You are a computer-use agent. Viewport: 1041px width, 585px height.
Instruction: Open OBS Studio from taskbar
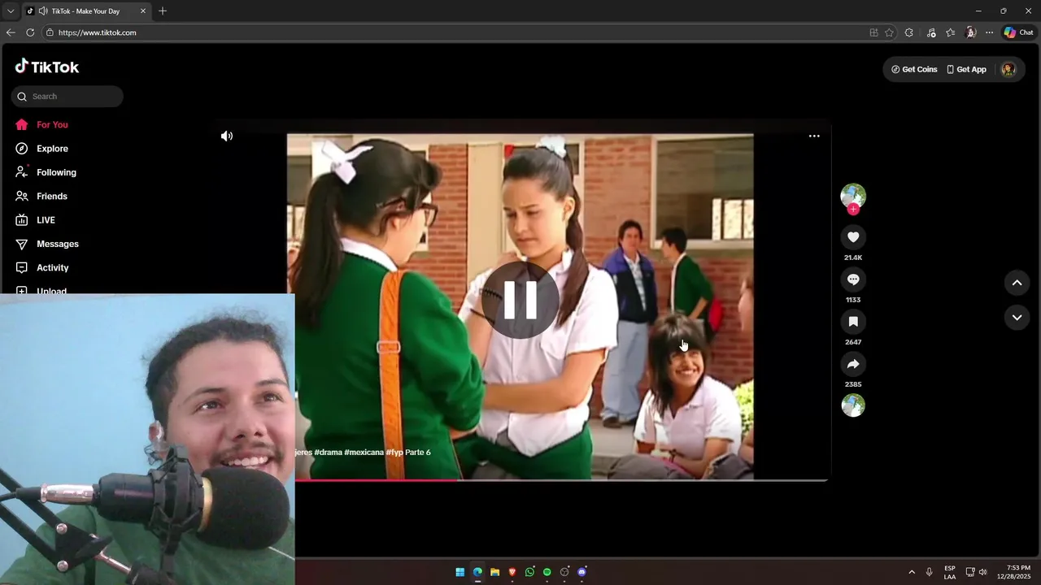click(564, 572)
